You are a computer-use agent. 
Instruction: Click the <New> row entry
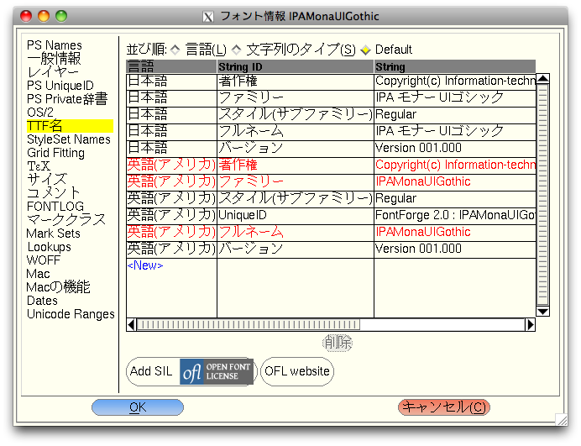click(x=145, y=265)
